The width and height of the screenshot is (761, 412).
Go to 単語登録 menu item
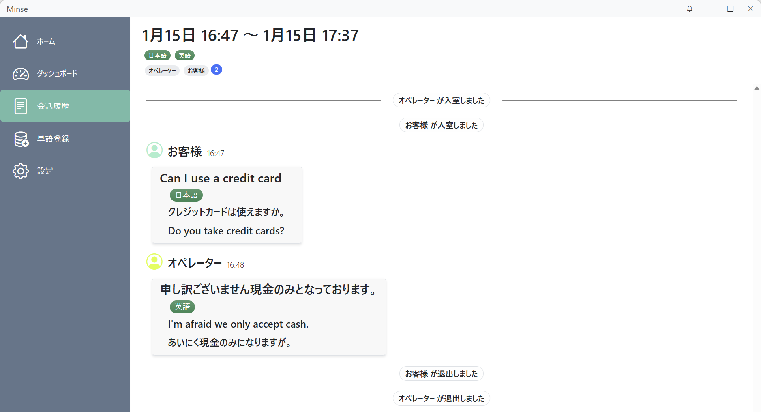[53, 139]
